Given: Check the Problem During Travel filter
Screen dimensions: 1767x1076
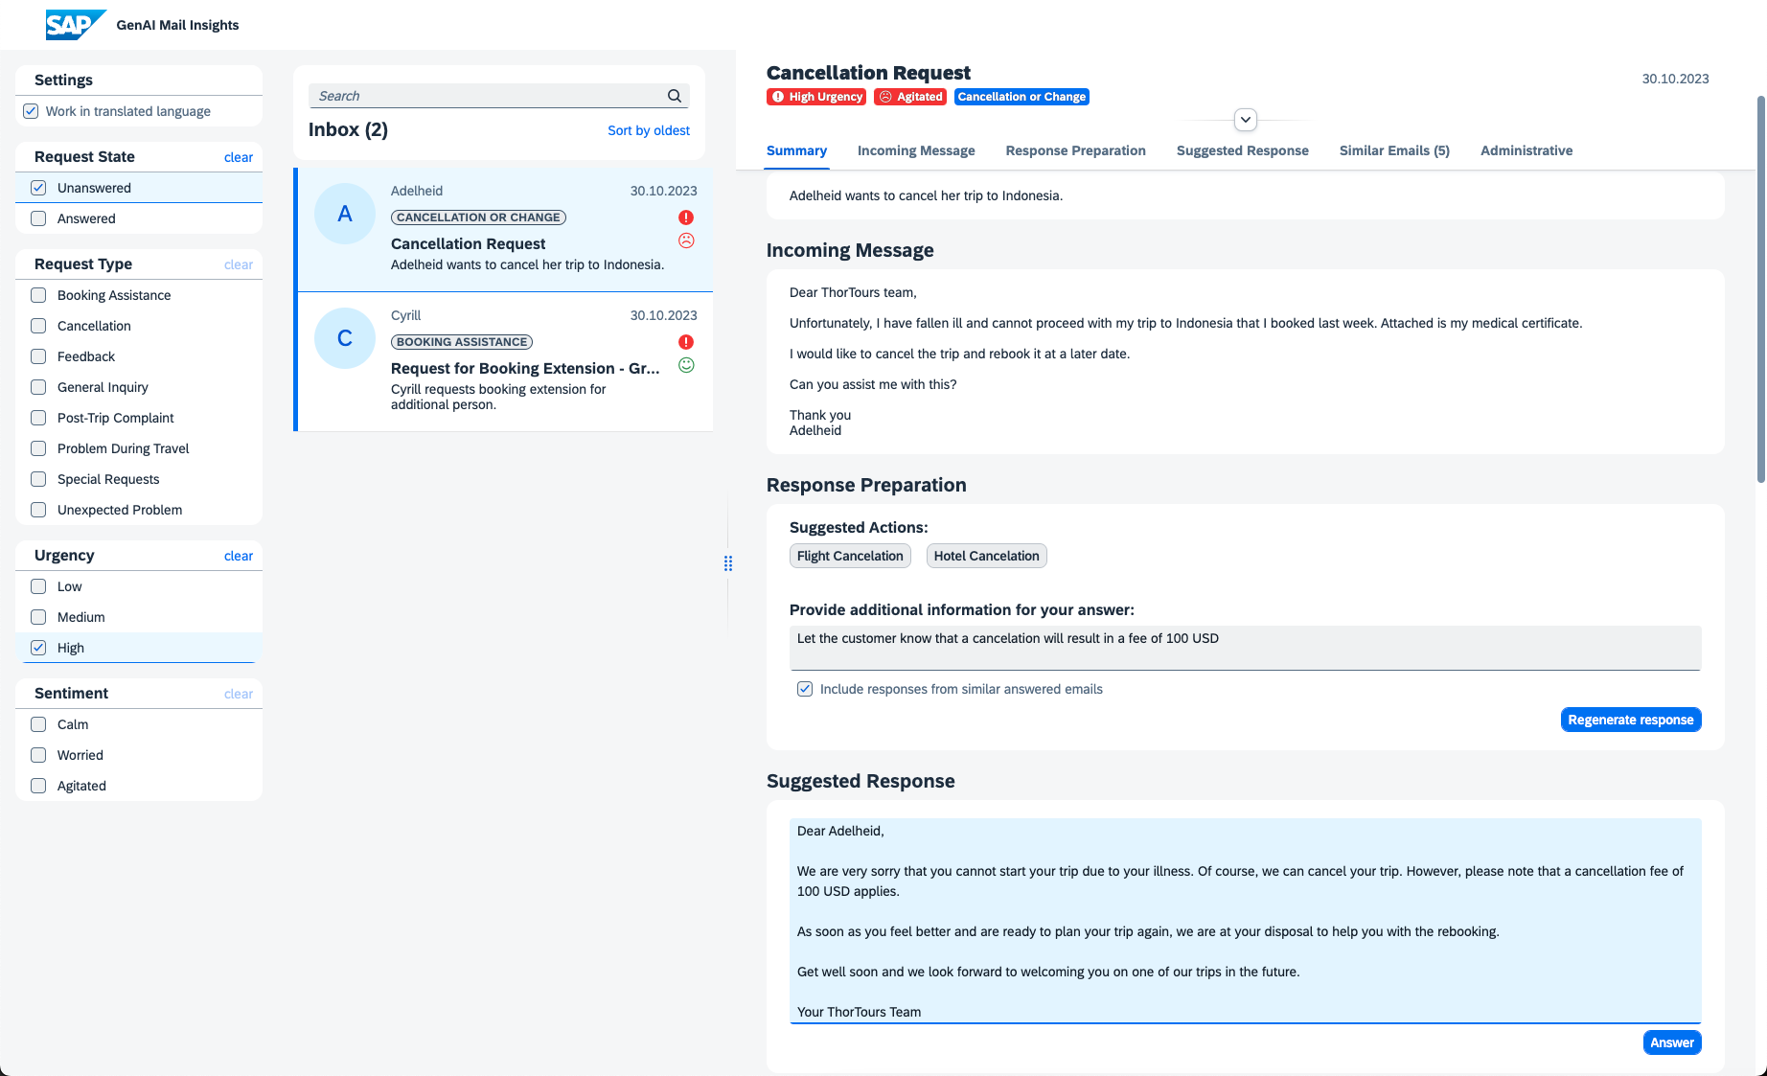Looking at the screenshot, I should point(38,448).
